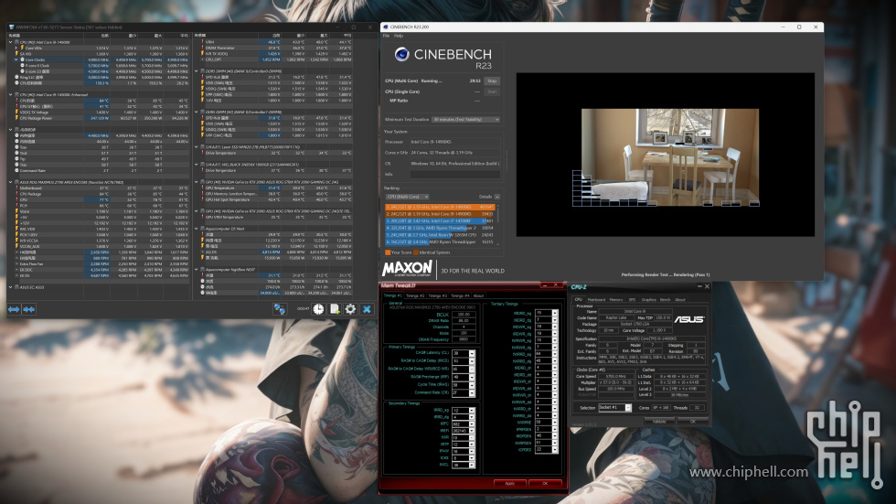Switch to Timings #2 tab in MemTweakIt

pos(415,295)
